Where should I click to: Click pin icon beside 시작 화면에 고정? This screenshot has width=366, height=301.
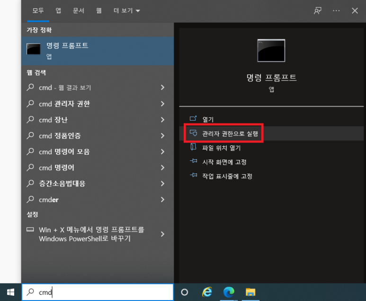[194, 161]
